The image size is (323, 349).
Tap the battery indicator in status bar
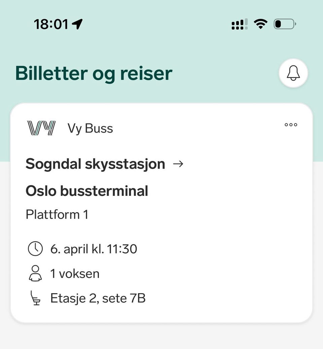(285, 24)
